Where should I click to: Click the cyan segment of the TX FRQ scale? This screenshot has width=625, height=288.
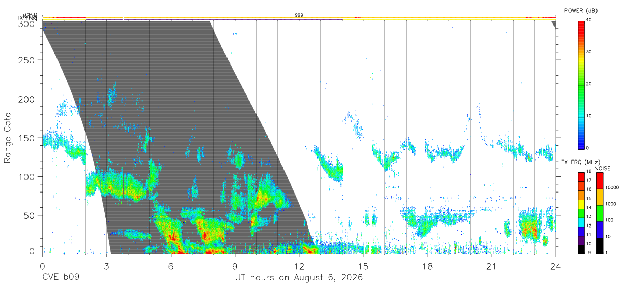pos(581,222)
